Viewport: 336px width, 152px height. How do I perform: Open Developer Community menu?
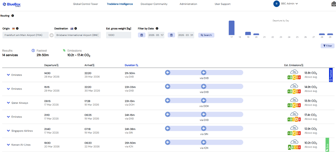tap(154, 4)
